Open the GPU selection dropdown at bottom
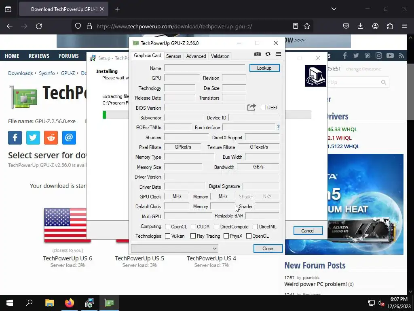Viewport: 414px width, 311px height. coord(175,248)
